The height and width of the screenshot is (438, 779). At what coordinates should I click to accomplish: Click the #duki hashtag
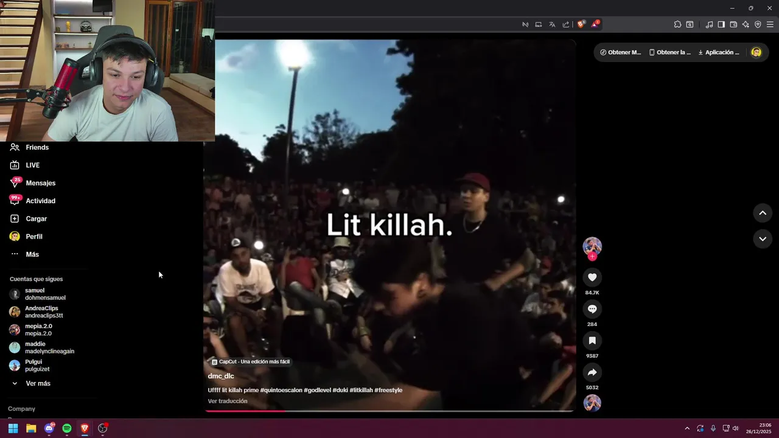coord(340,390)
